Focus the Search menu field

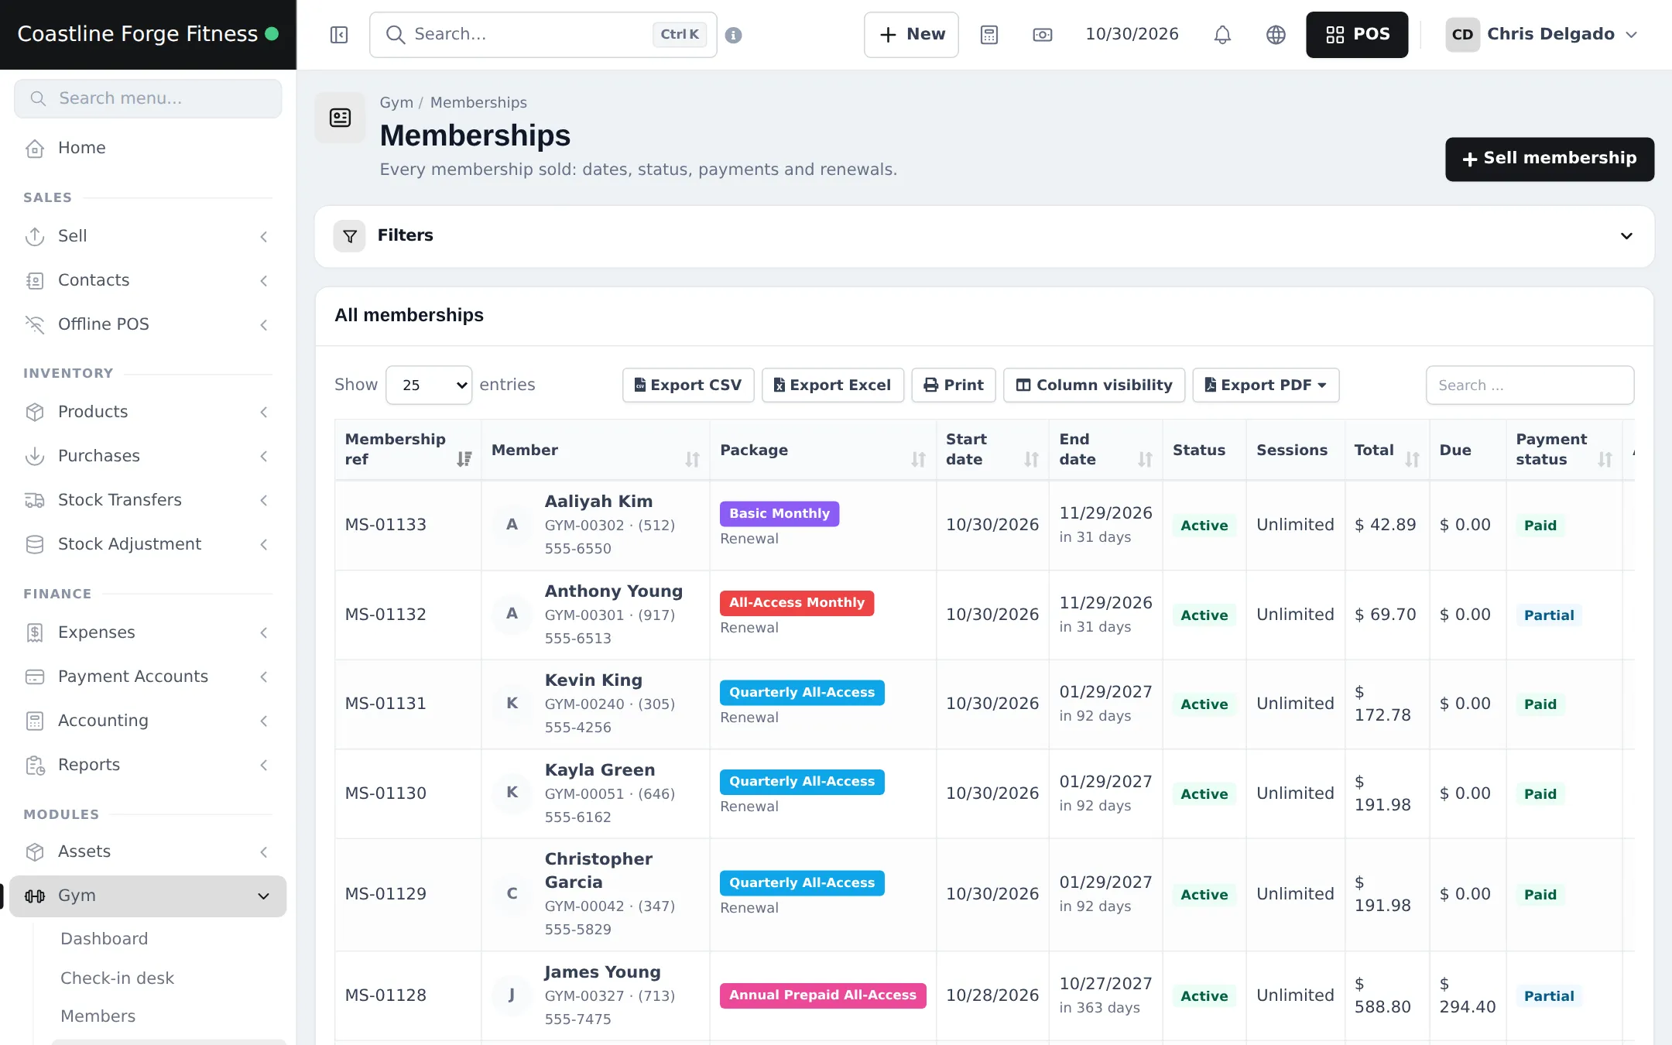coord(148,98)
